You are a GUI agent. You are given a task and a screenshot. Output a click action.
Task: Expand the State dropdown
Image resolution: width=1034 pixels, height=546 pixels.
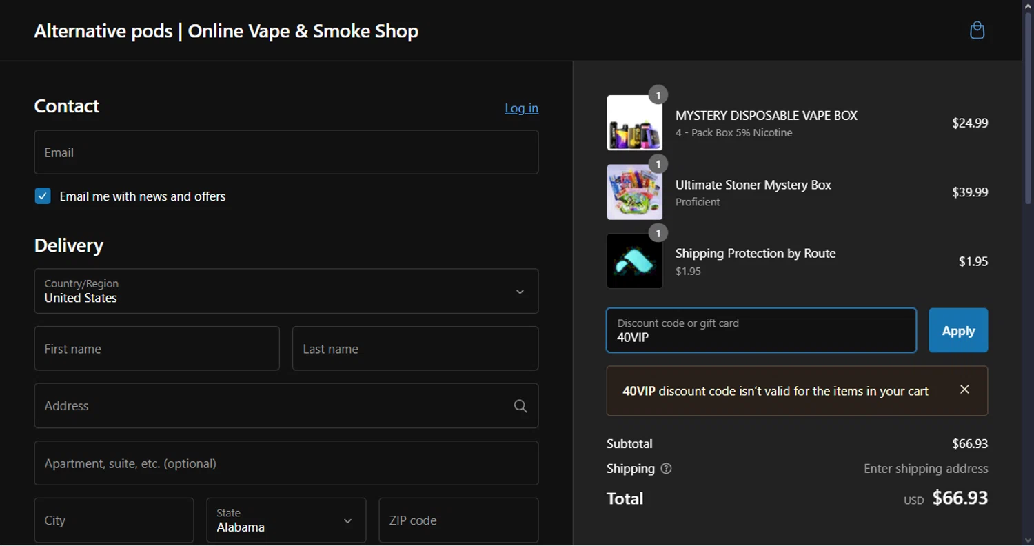[286, 520]
